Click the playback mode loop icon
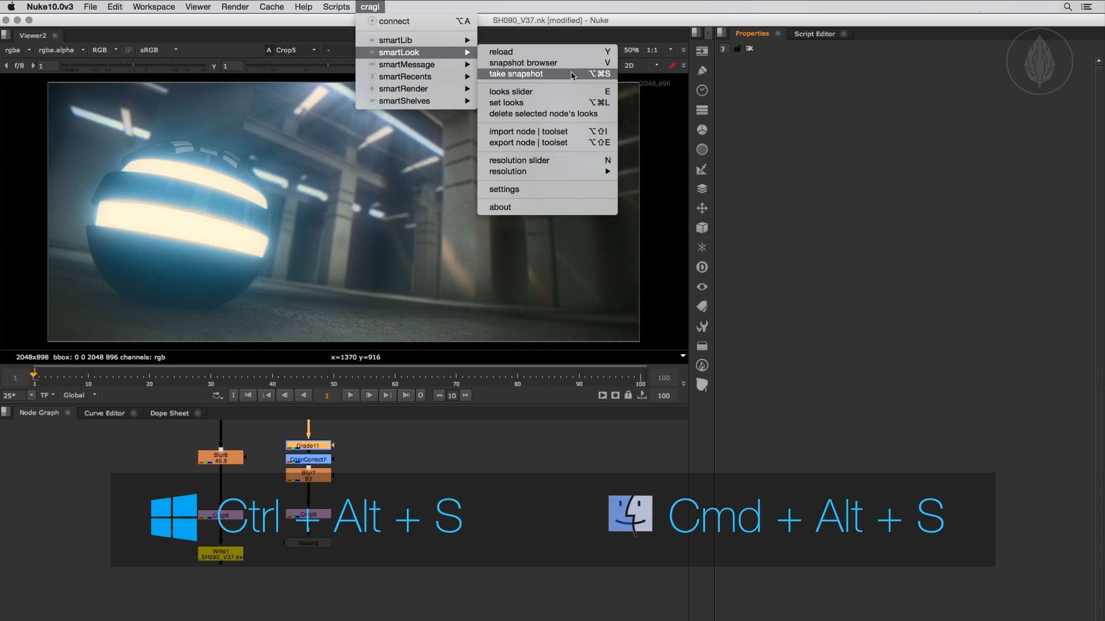Image resolution: width=1105 pixels, height=621 pixels. click(218, 396)
